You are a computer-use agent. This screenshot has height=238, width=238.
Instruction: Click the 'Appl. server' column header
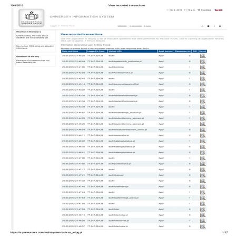[165, 51]
